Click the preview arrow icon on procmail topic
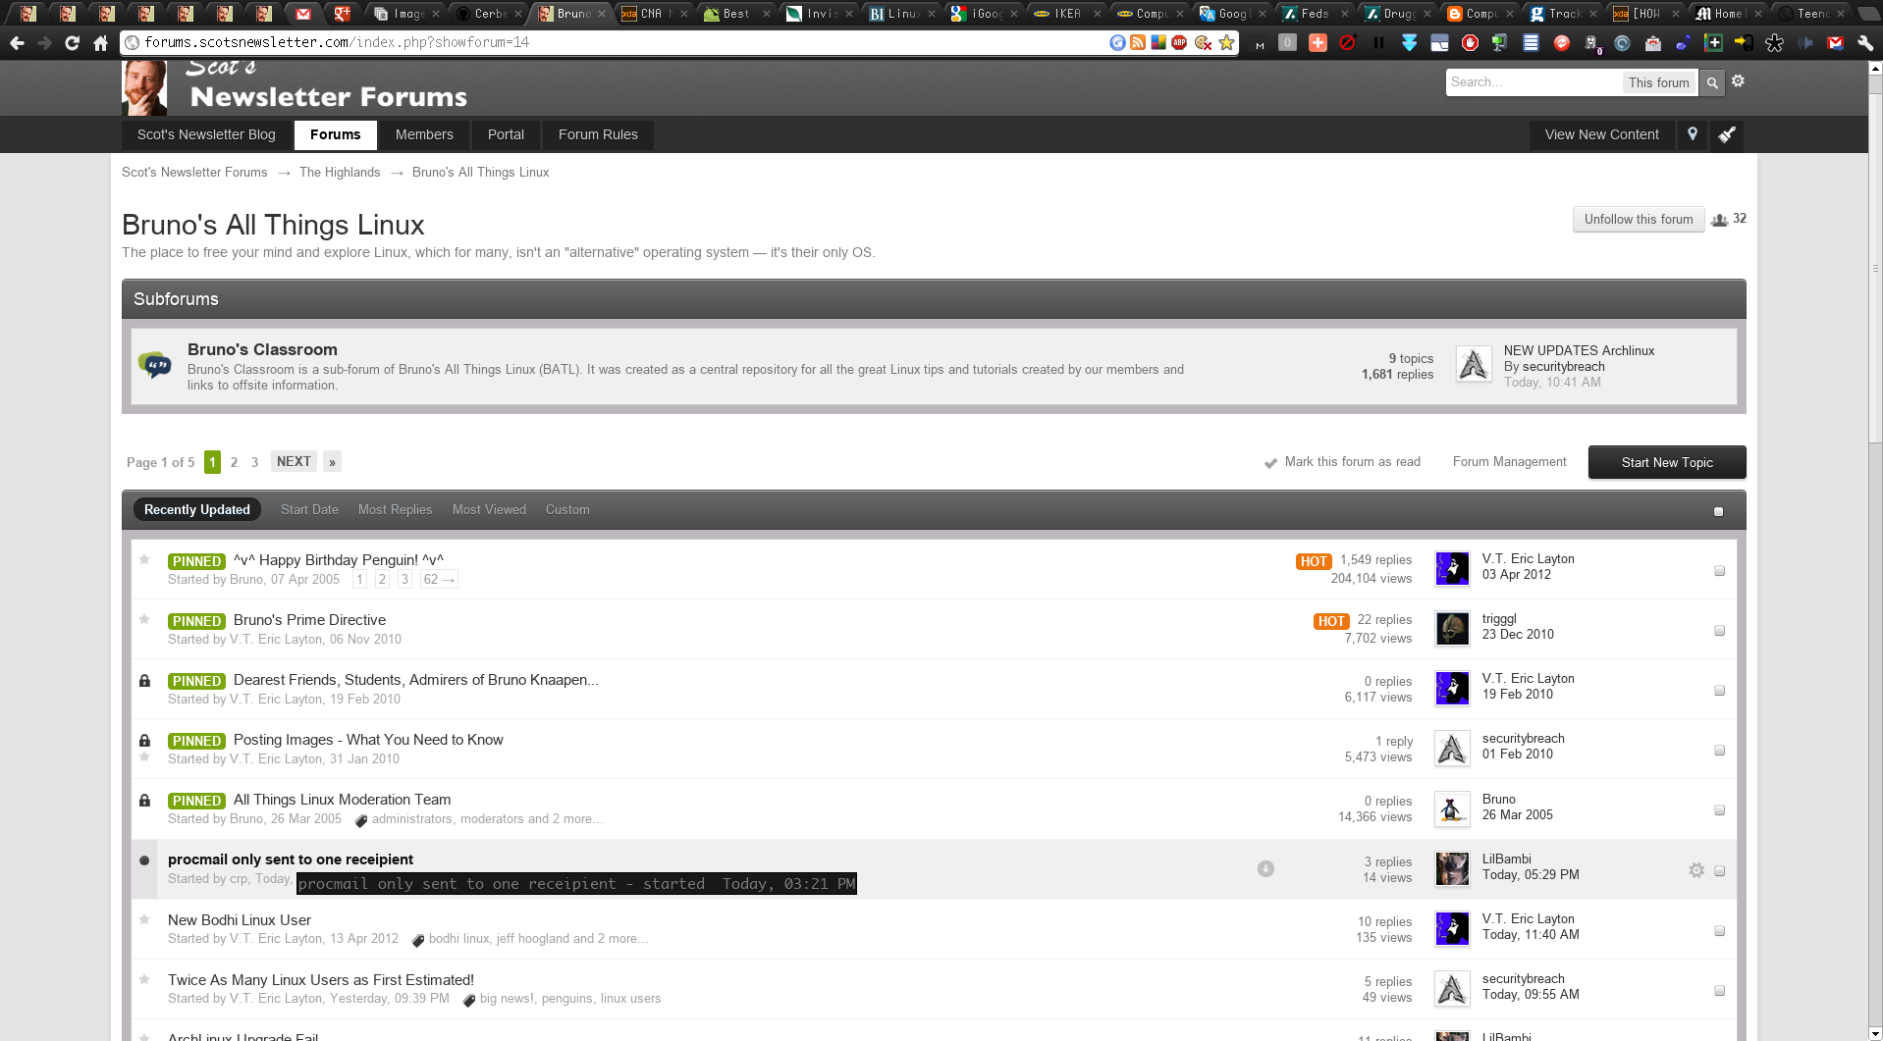The image size is (1883, 1041). click(x=1265, y=868)
